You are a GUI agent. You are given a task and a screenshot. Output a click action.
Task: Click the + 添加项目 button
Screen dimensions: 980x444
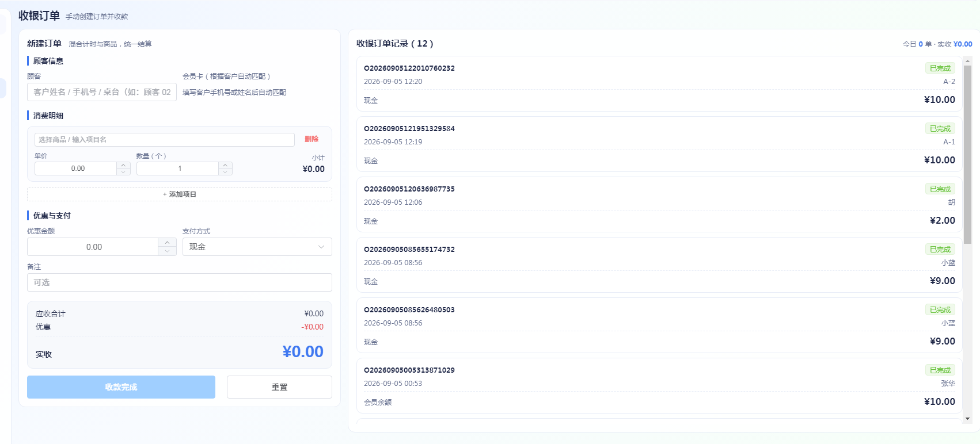[x=180, y=194]
